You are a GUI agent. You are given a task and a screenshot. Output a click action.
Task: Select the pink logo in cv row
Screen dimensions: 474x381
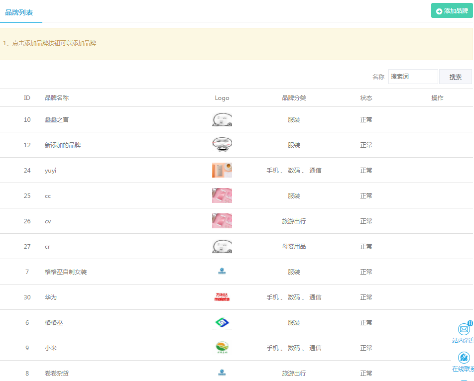point(222,221)
